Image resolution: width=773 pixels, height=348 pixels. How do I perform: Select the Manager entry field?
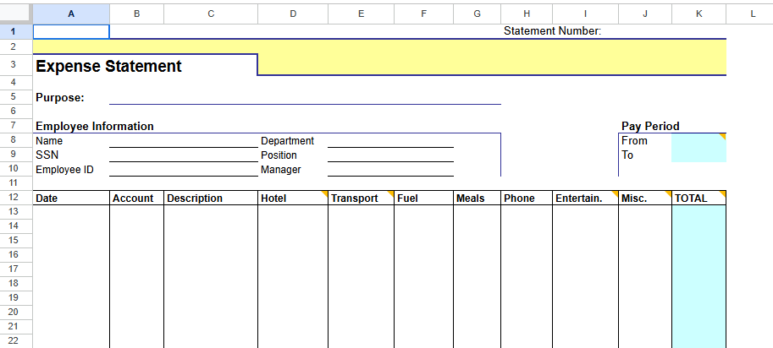(390, 170)
